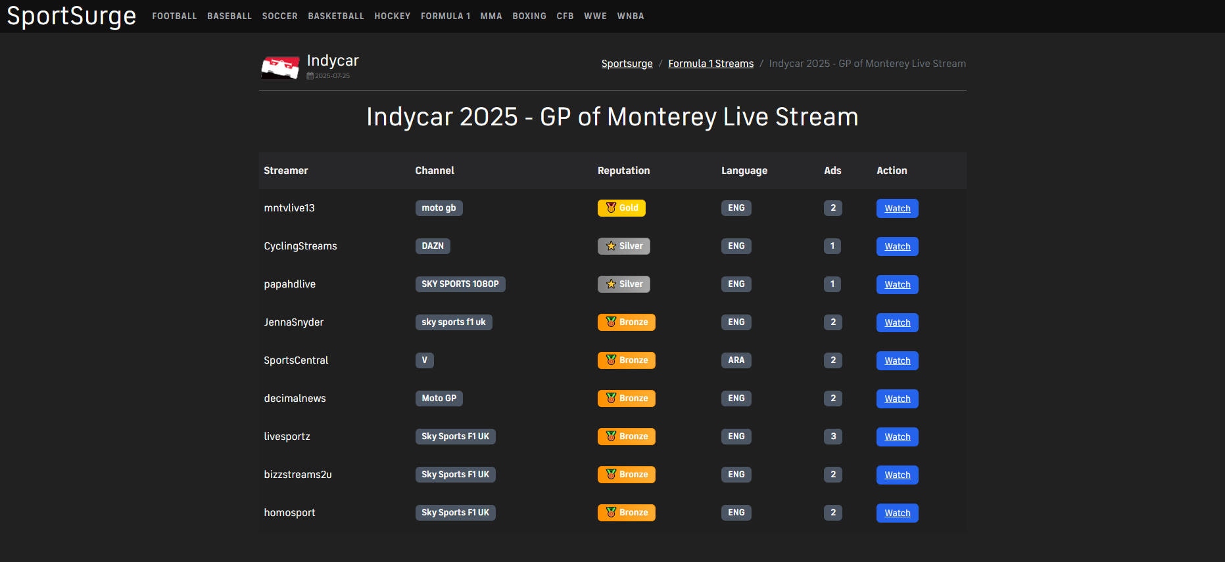Click the Ads column header

pos(833,171)
